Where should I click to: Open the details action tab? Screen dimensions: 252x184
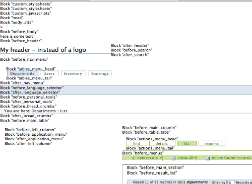pyautogui.click(x=162, y=144)
